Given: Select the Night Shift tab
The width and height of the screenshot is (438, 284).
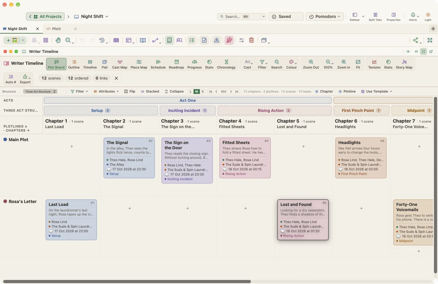Looking at the screenshot, I should (17, 29).
